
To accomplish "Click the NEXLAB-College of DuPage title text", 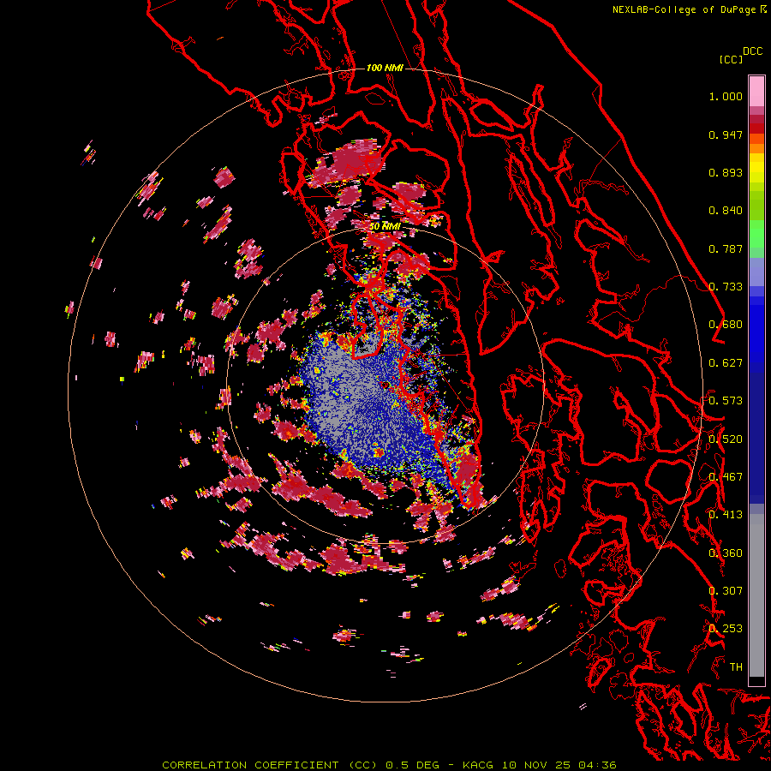I will click(684, 9).
